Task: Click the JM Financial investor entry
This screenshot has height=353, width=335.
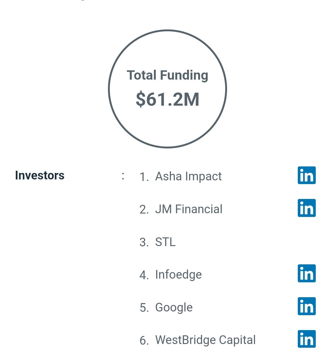Action: [189, 209]
